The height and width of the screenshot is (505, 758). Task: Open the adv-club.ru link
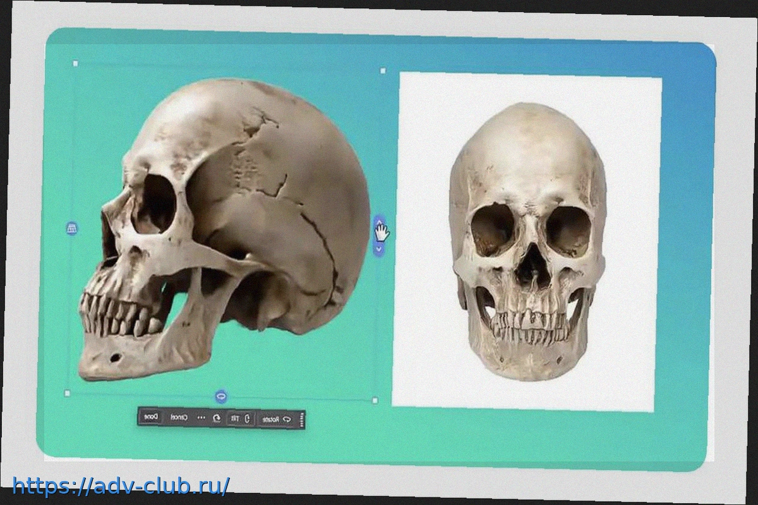click(120, 485)
